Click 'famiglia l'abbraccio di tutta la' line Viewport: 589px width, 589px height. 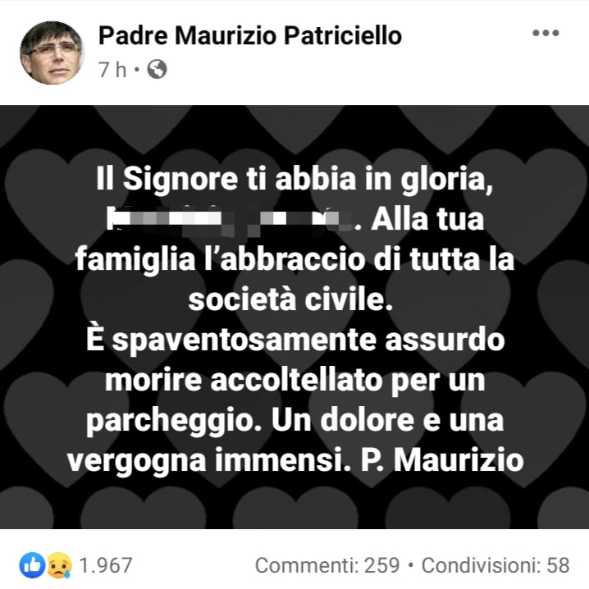tap(294, 259)
